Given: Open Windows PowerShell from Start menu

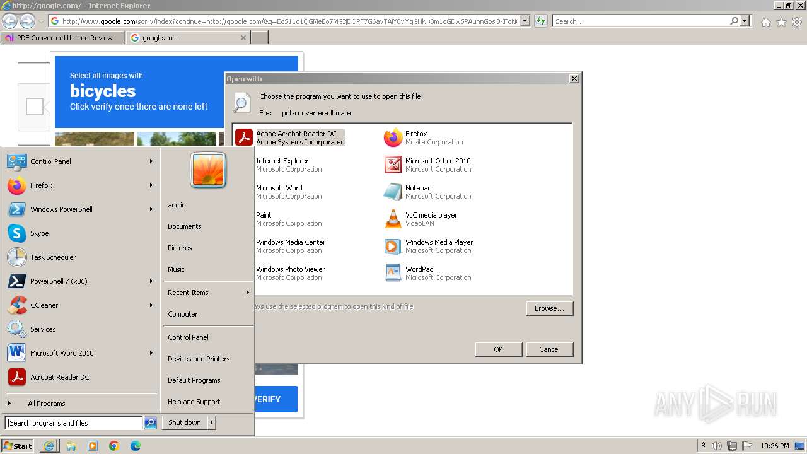Looking at the screenshot, I should tap(80, 209).
